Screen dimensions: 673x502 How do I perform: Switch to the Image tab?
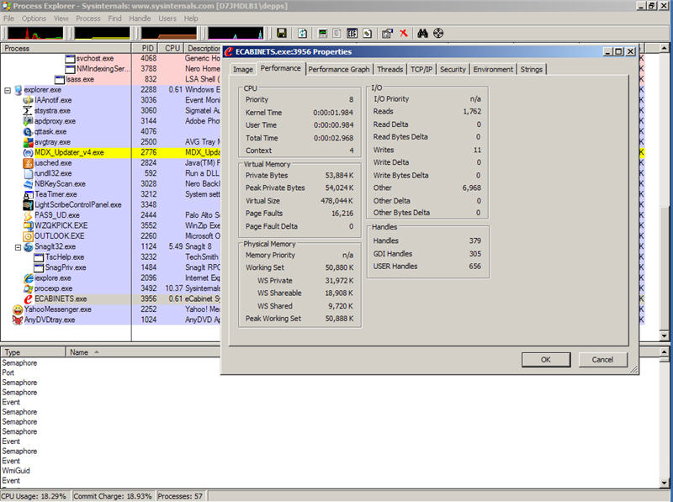243,70
